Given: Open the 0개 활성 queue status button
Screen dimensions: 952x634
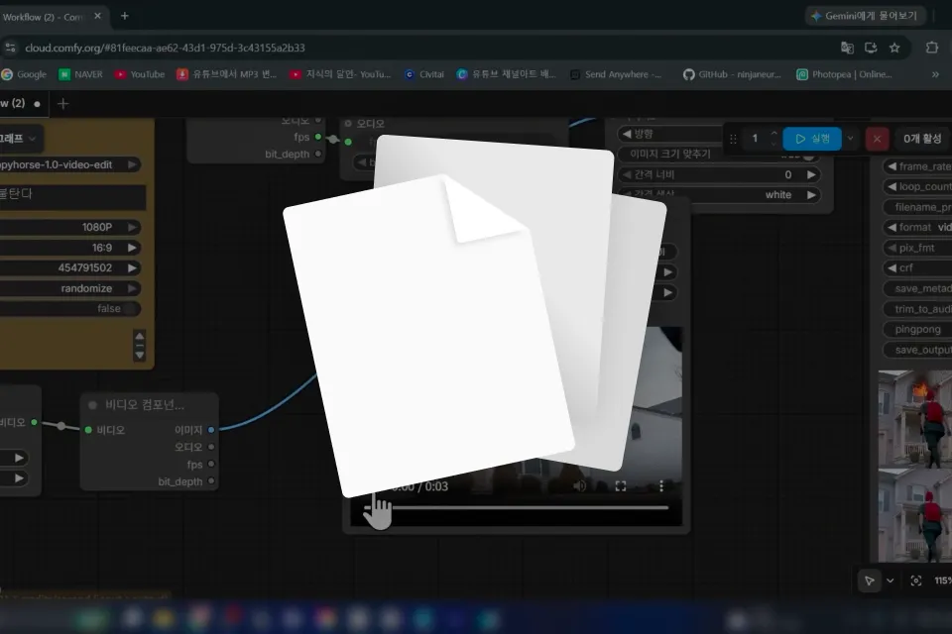Looking at the screenshot, I should pos(921,139).
